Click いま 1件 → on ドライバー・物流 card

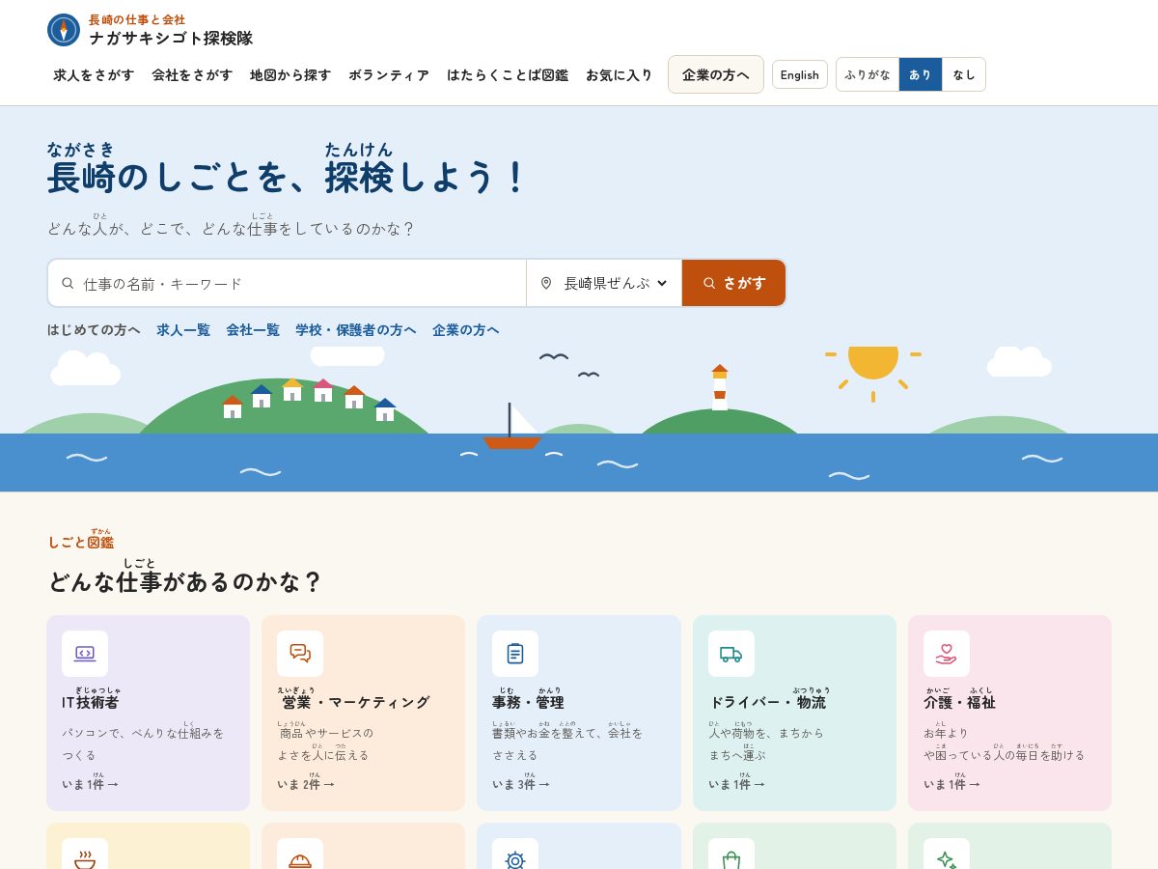(x=736, y=783)
